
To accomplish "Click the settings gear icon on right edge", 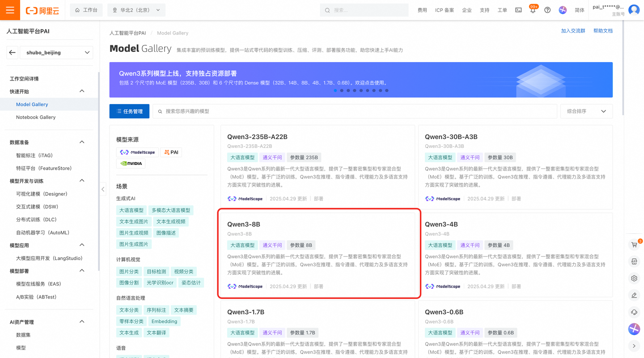I will point(634,278).
